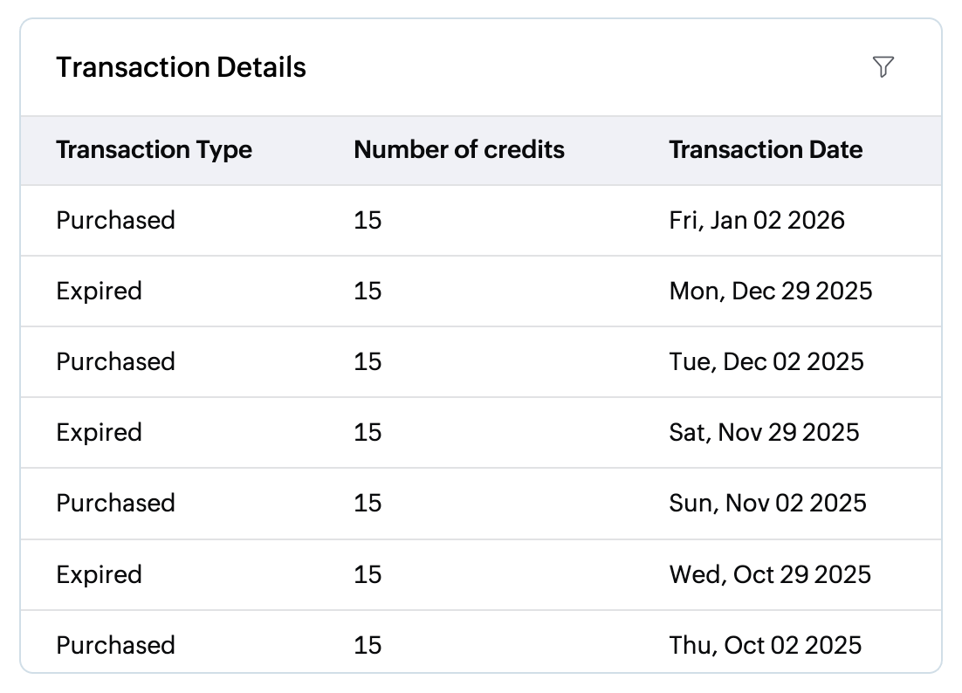Select the word Purchased in the third row
Viewport: 962px width, 693px height.
coord(115,361)
